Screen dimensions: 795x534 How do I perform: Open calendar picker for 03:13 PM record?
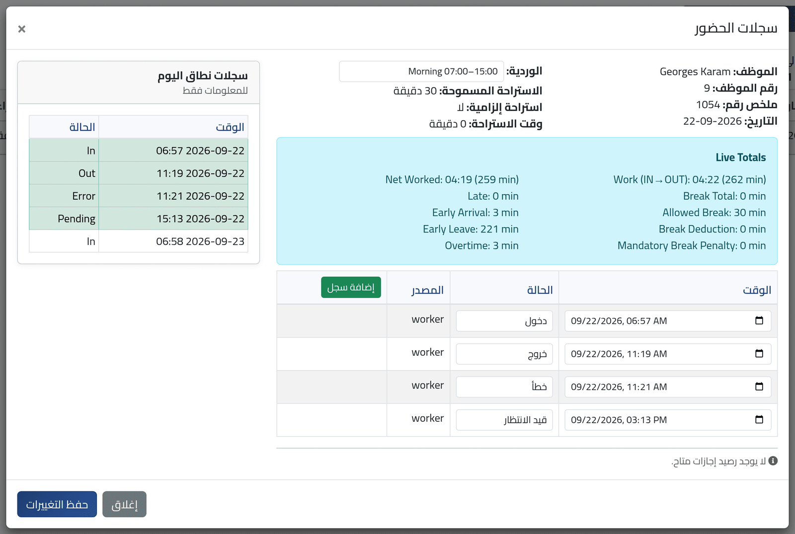point(759,420)
